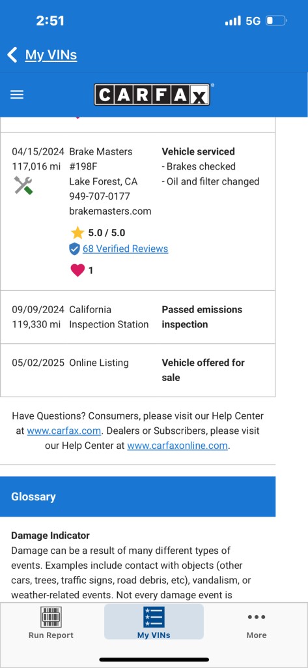Tap the blue verified shield icon

click(x=74, y=249)
